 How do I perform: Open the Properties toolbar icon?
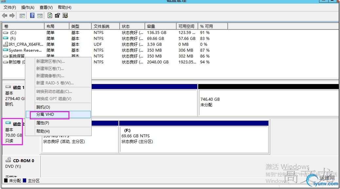coord(57,15)
